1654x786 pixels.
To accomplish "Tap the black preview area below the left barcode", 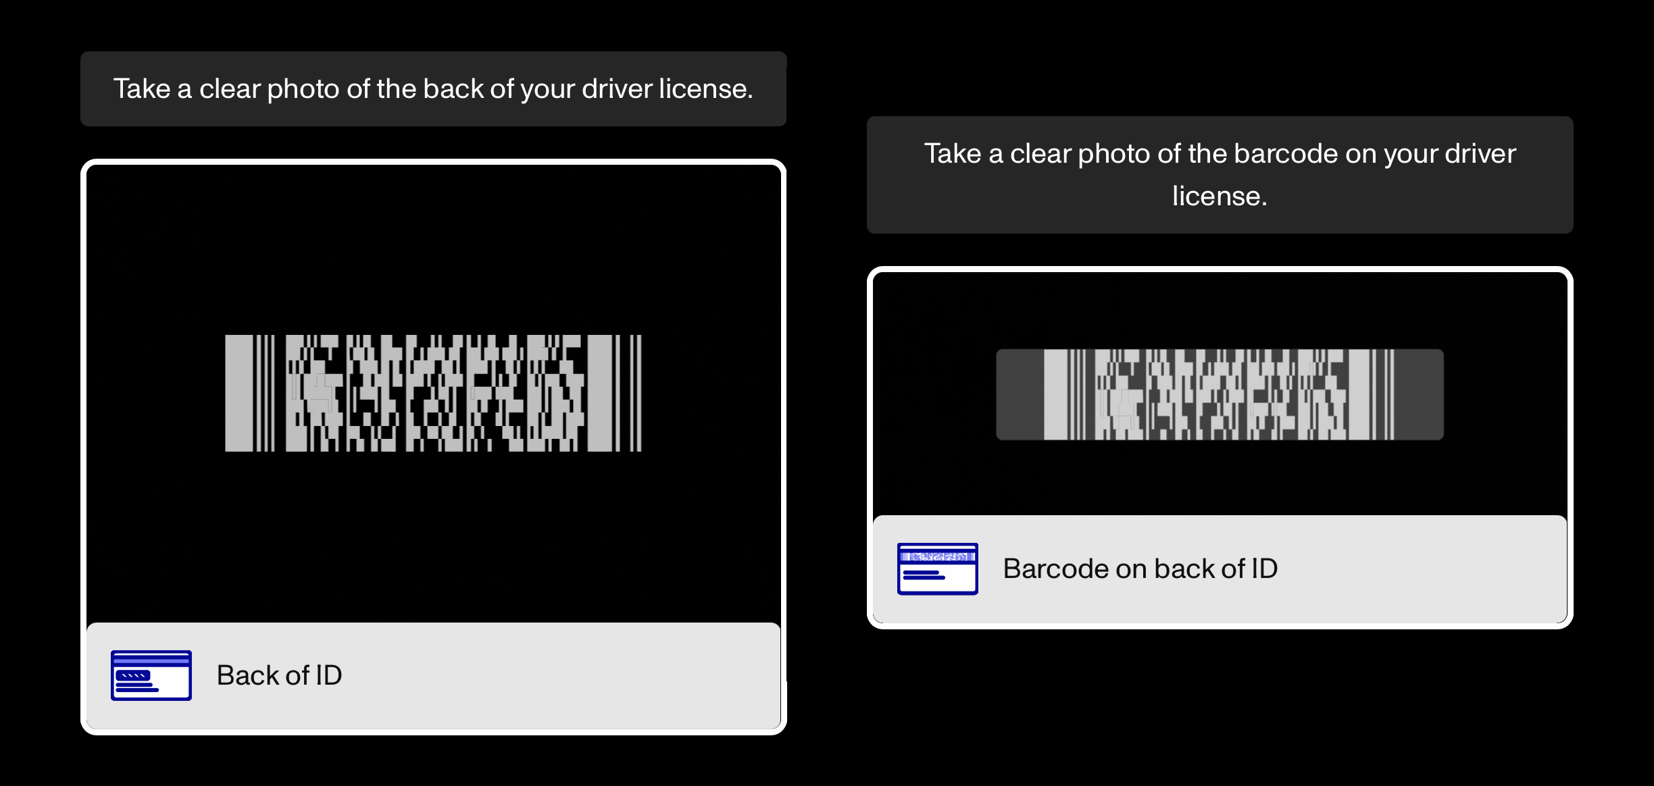I will 433,537.
